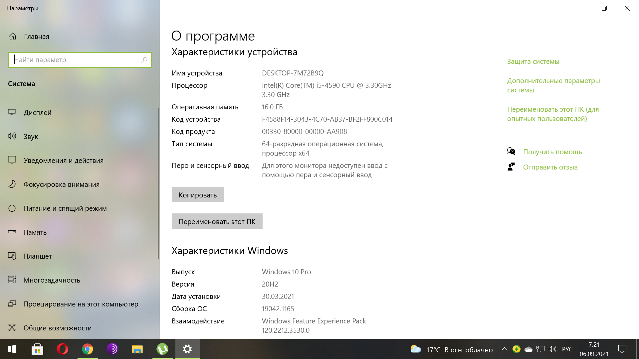Open Переименовать этот ПК (для опытных пользователей) link
The width and height of the screenshot is (639, 359).
pyautogui.click(x=553, y=114)
